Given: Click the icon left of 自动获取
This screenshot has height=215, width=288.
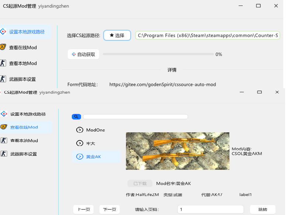Looking at the screenshot, I should pyautogui.click(x=74, y=54).
